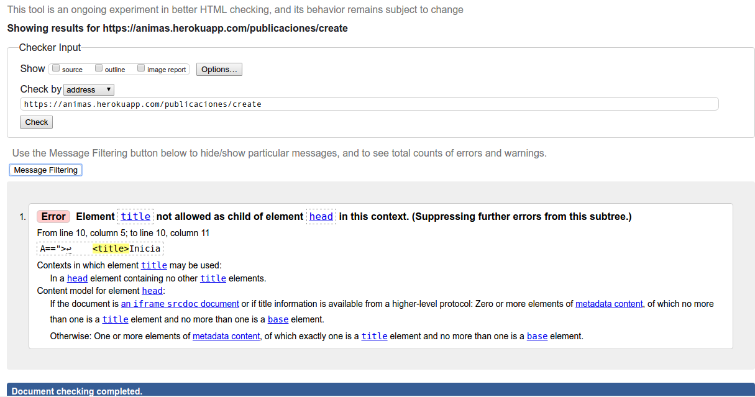Click the URL address input field

pos(369,104)
